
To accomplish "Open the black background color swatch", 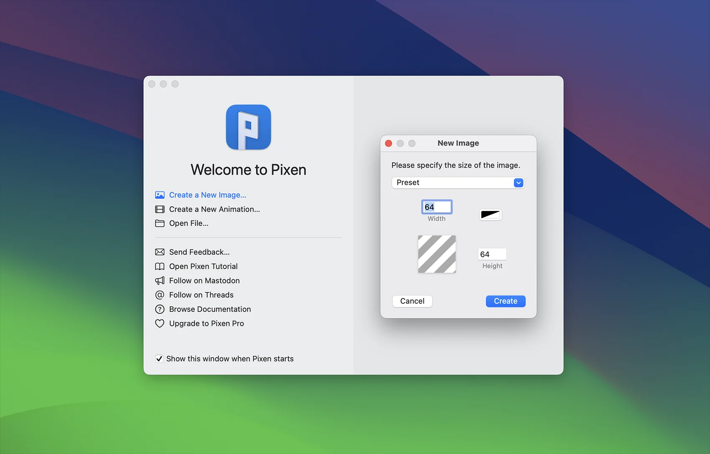I will coord(490,215).
